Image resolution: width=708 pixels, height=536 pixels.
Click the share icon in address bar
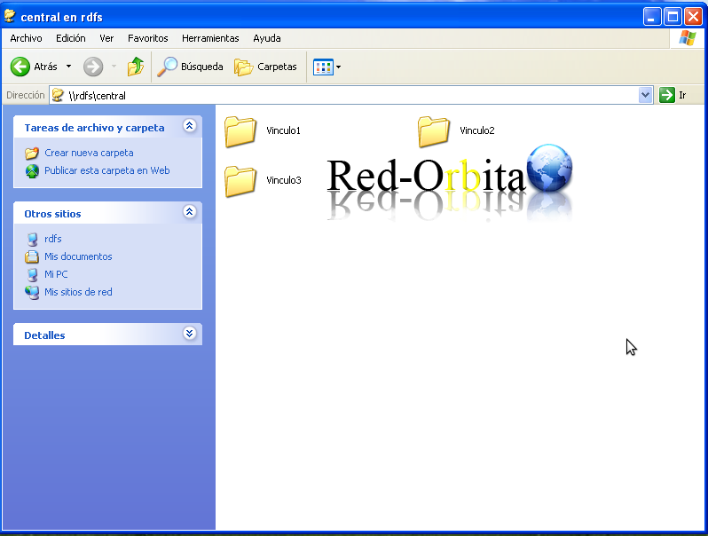coord(58,95)
